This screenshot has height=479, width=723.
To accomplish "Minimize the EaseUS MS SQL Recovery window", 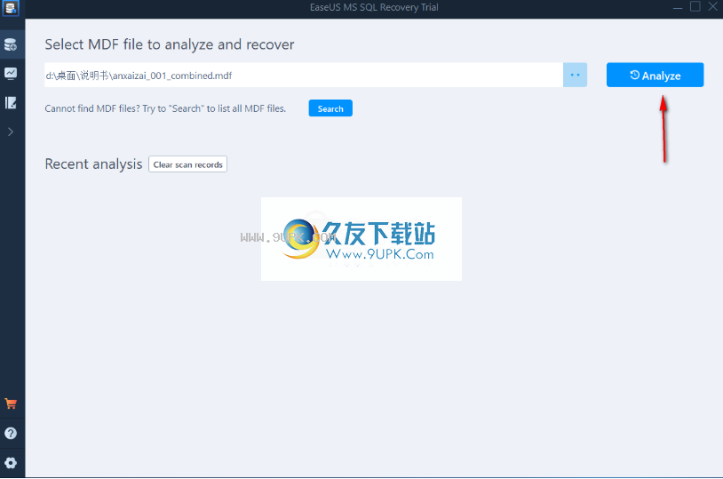I will [x=678, y=7].
